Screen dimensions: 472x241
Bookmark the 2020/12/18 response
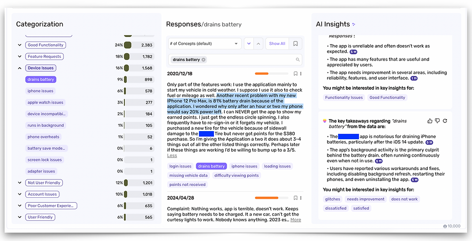(295, 73)
